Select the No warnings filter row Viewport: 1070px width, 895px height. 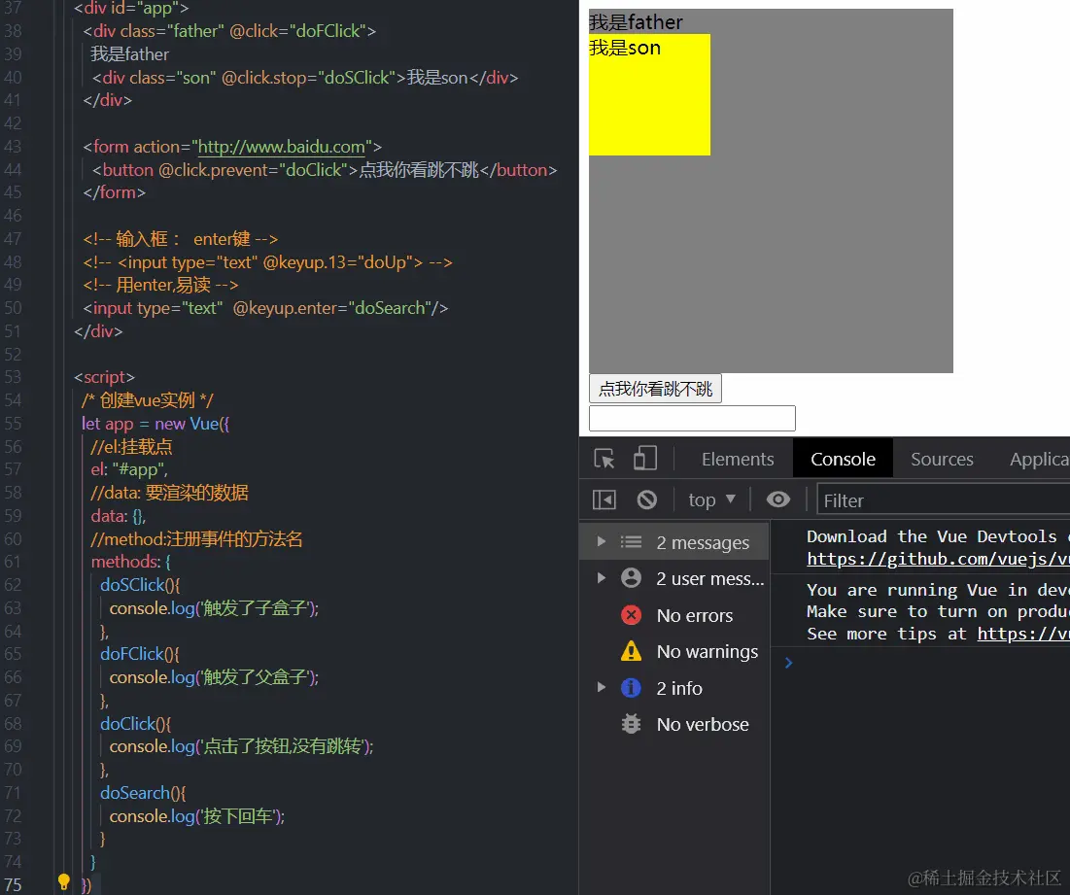tap(674, 651)
